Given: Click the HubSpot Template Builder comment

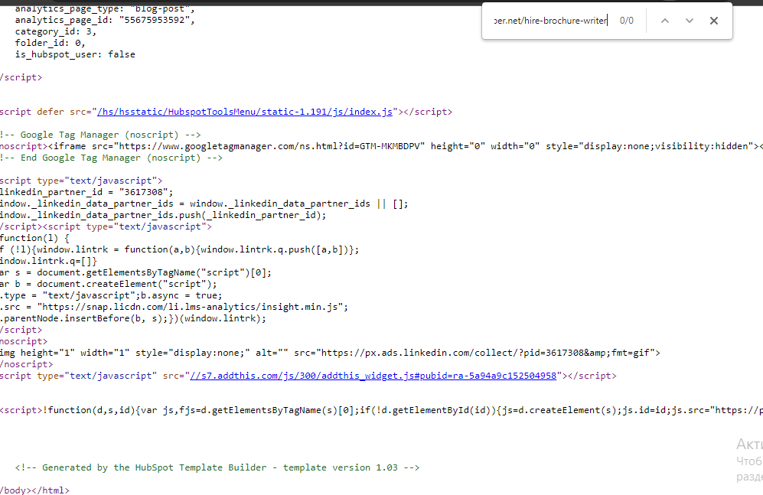Looking at the screenshot, I should point(217,467).
